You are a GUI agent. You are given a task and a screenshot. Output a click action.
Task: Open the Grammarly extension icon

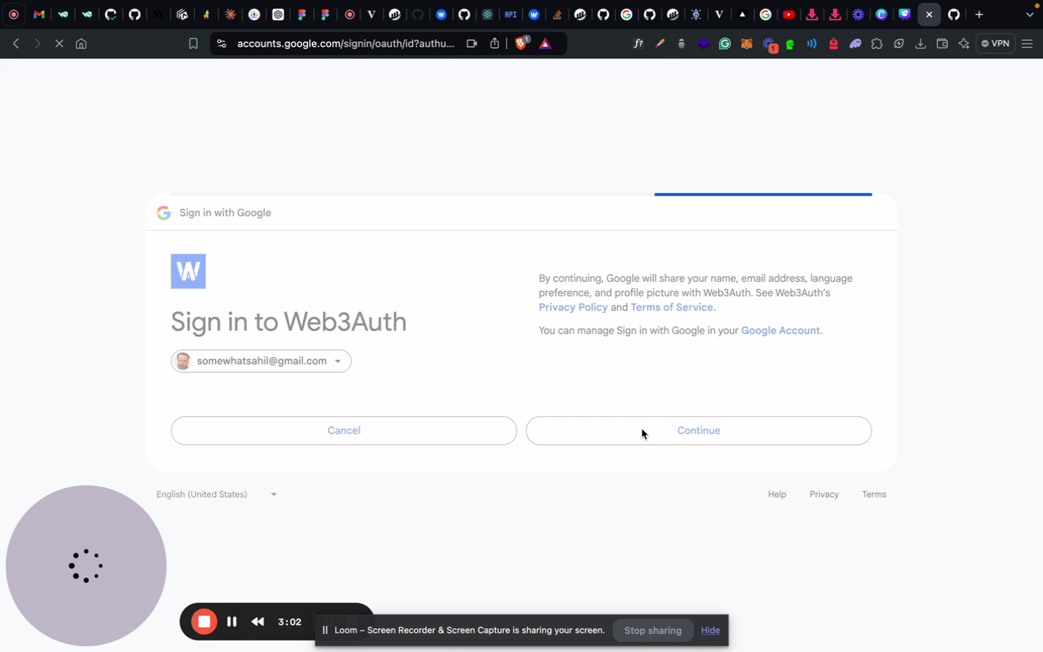pyautogui.click(x=724, y=43)
